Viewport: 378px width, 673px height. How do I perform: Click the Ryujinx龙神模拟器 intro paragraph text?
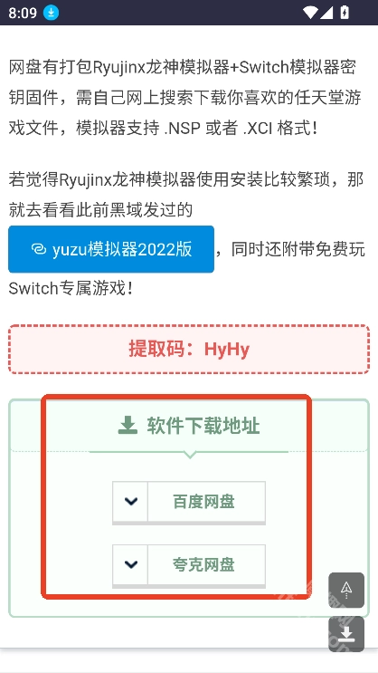(185, 98)
